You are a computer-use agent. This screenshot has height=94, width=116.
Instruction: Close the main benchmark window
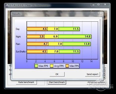(x=105, y=4)
